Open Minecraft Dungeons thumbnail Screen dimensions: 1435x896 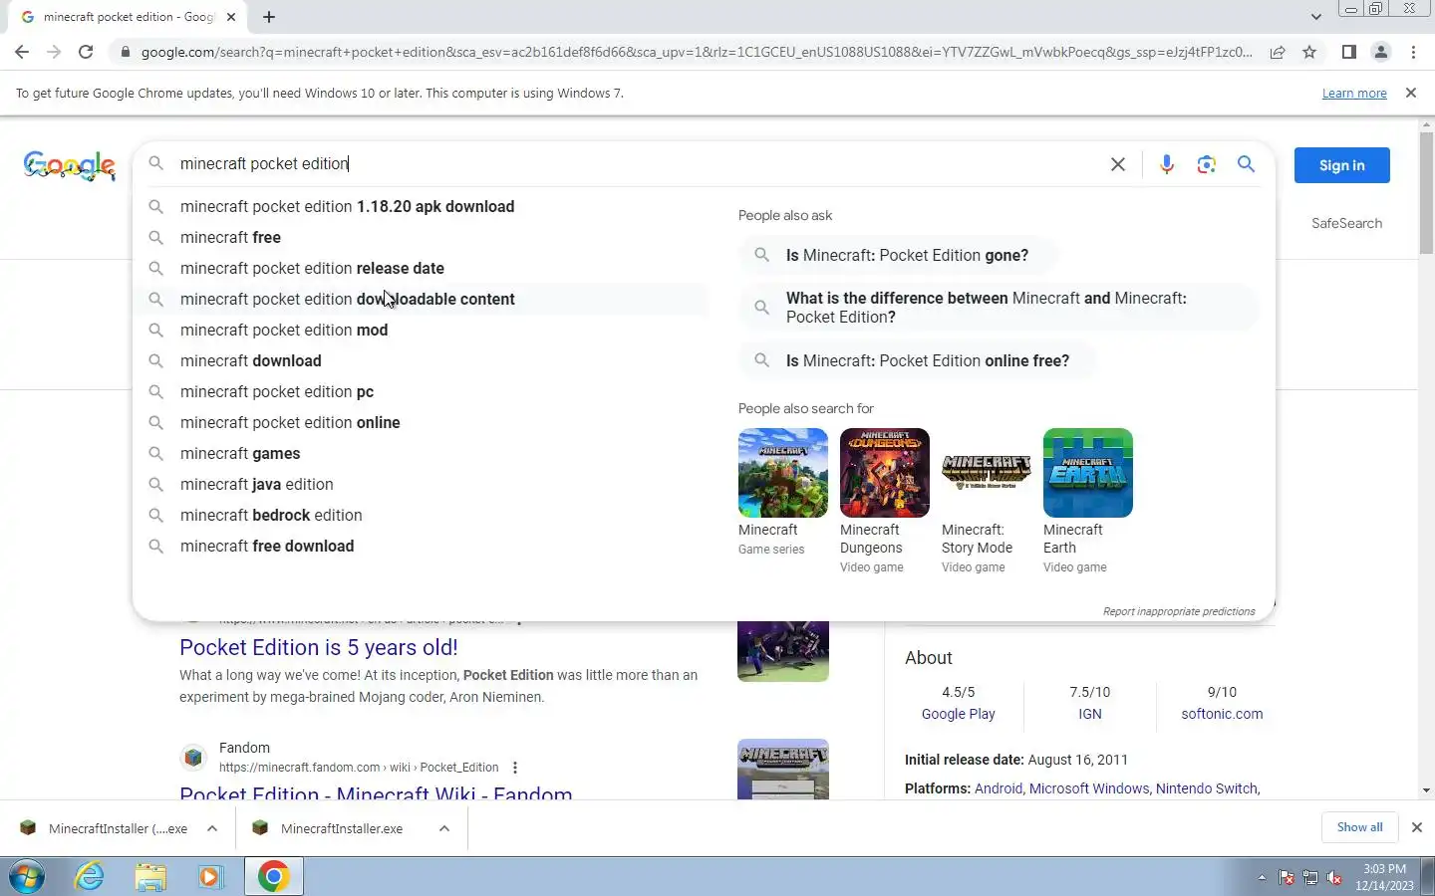pyautogui.click(x=884, y=473)
